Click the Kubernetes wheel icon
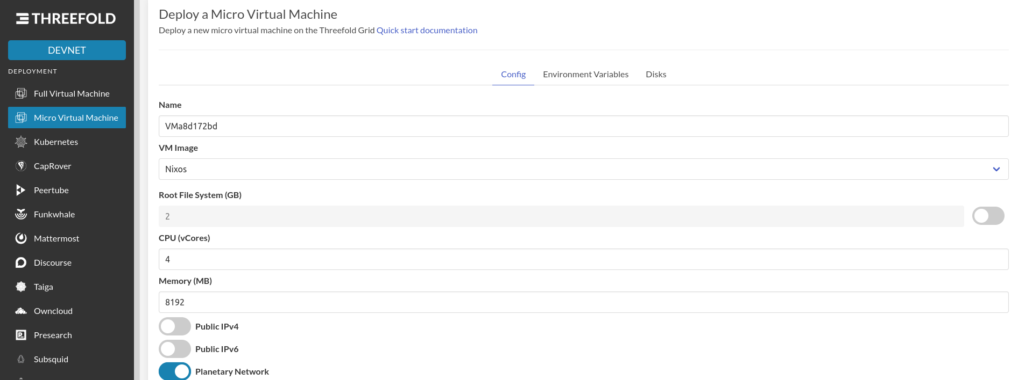 (21, 142)
